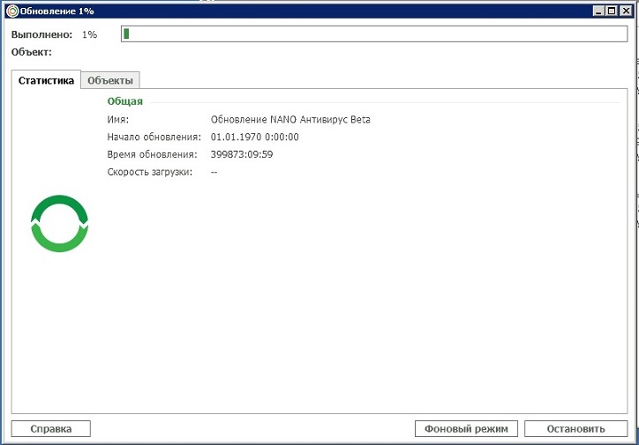Click the Выполнено 1% percentage text

coord(89,34)
